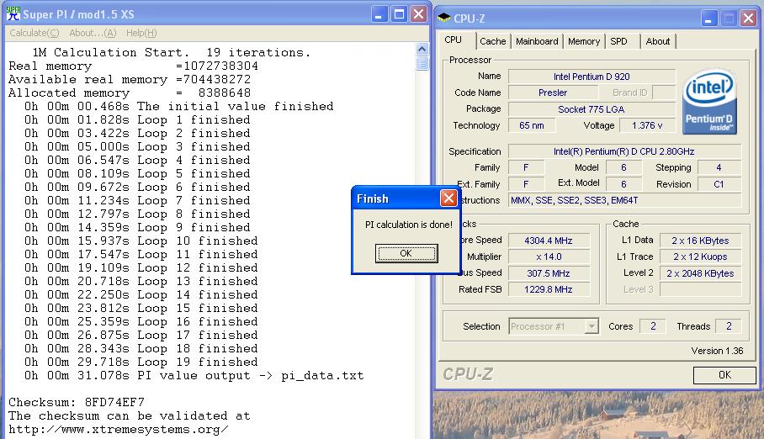764x439 pixels.
Task: Click the 'Loop 19 finished' line
Action: (x=141, y=362)
